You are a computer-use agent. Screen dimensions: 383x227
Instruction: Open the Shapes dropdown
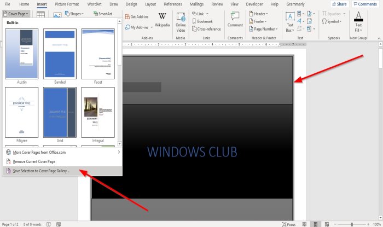74,14
